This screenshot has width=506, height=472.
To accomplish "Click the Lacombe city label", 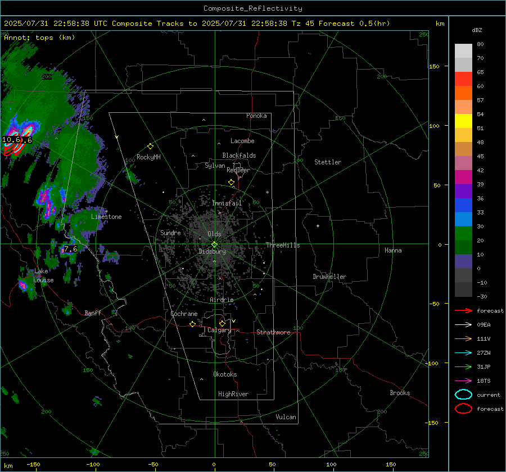I will (242, 141).
